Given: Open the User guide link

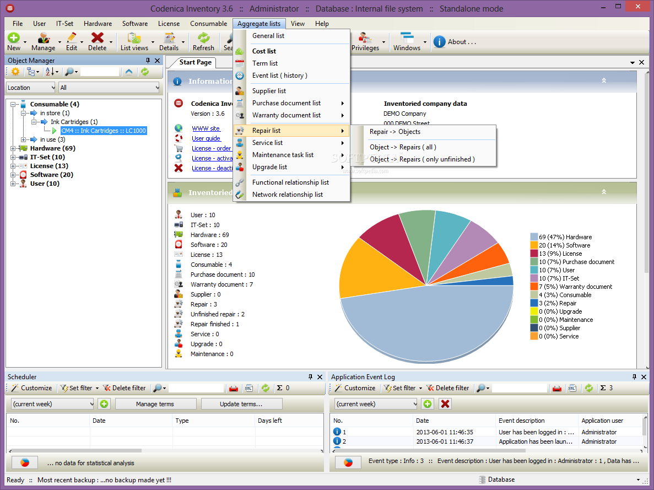Looking at the screenshot, I should (206, 138).
